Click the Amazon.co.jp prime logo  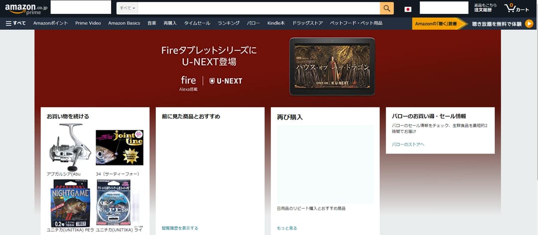click(x=26, y=8)
